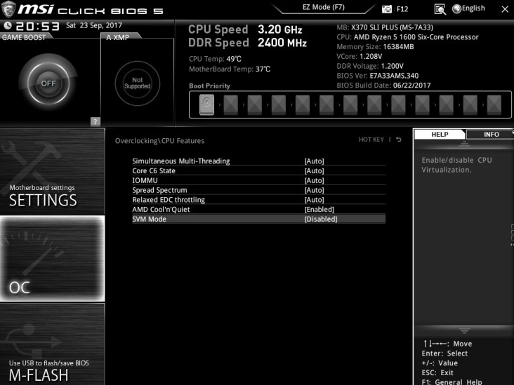The height and width of the screenshot is (385, 514).
Task: Select the AMD Cool'n'Quiet label
Action: coord(161,210)
